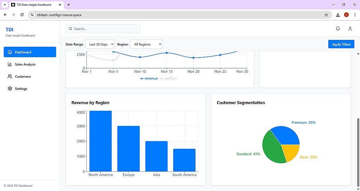Image resolution: width=360 pixels, height=191 pixels.
Task: Click the Apply Filters button
Action: [x=341, y=44]
